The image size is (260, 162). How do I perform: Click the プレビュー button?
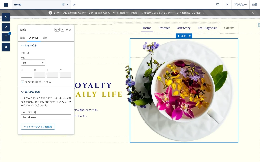coord(240,5)
